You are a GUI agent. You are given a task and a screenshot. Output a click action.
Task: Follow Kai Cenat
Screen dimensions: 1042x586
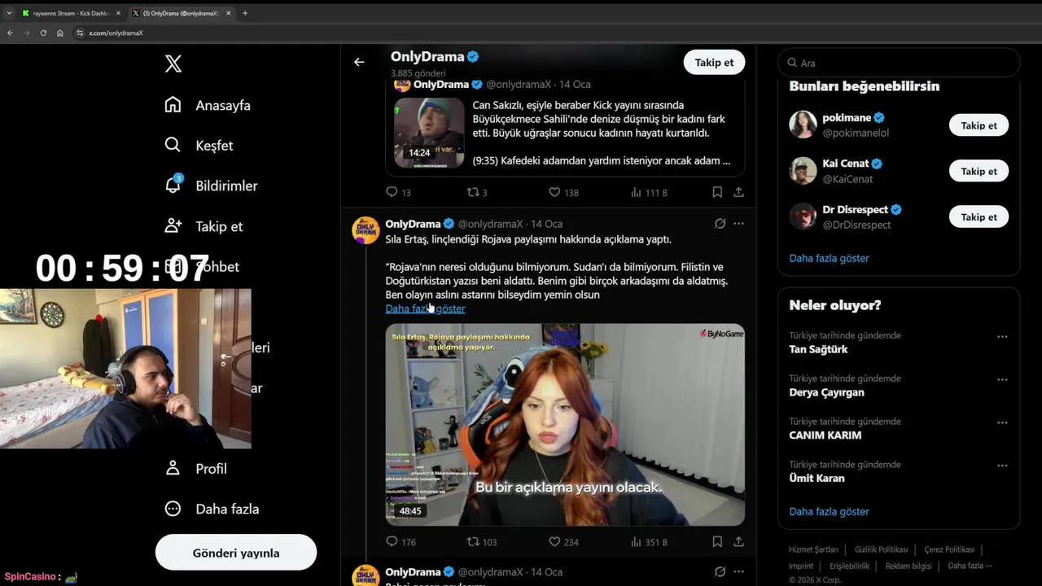pyautogui.click(x=979, y=171)
